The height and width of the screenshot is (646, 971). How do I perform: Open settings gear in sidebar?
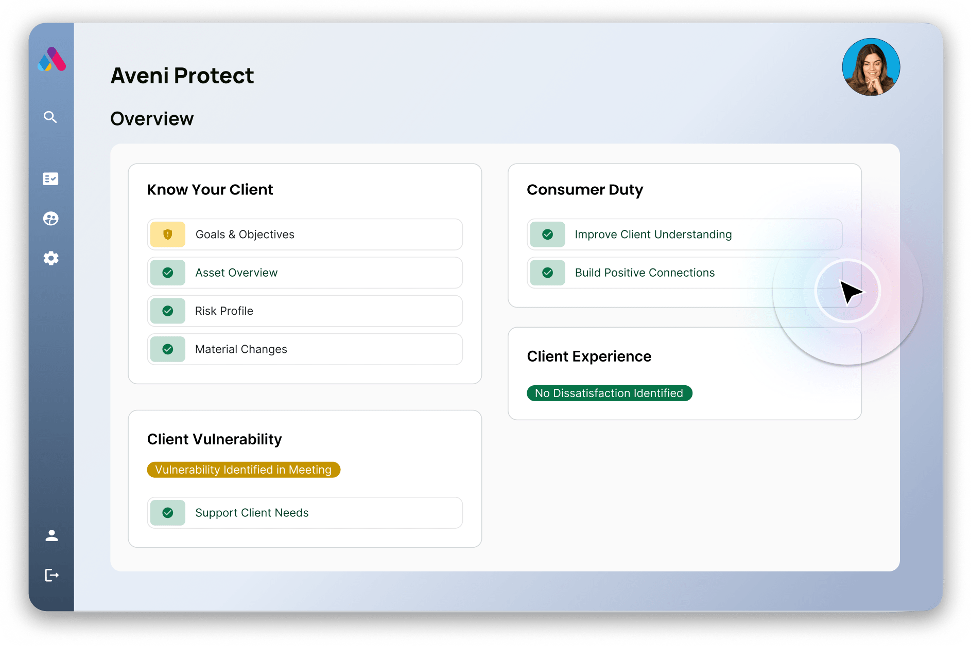point(50,258)
